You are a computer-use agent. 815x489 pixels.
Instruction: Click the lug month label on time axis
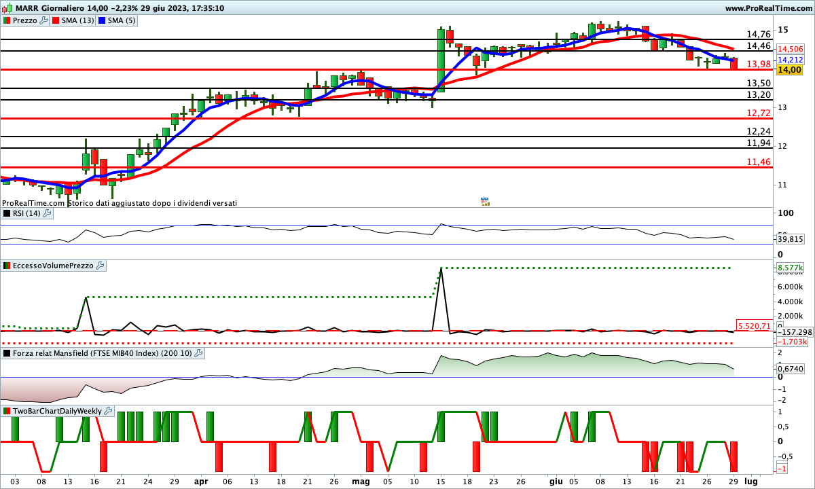(x=751, y=481)
